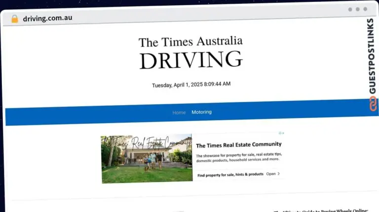Click The Times Australia site title
The height and width of the screenshot is (212, 379).
coord(190,42)
